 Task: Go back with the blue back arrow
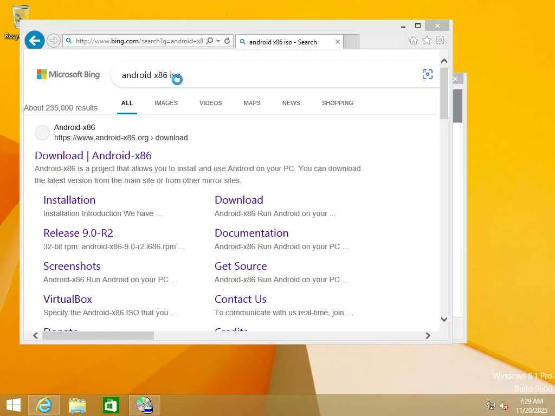[34, 41]
